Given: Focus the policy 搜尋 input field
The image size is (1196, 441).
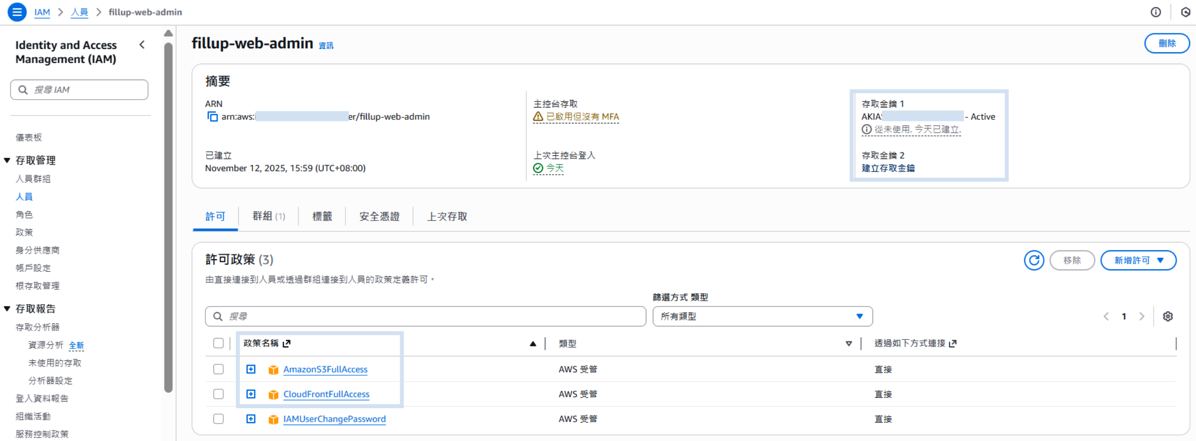Looking at the screenshot, I should (x=426, y=317).
